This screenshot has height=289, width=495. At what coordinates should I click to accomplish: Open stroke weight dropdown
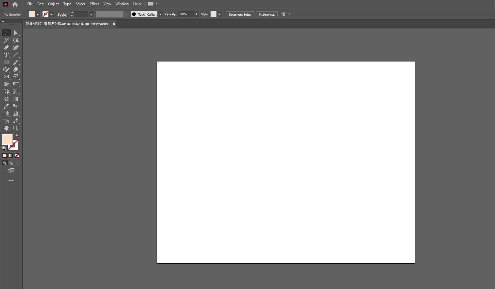tap(91, 14)
